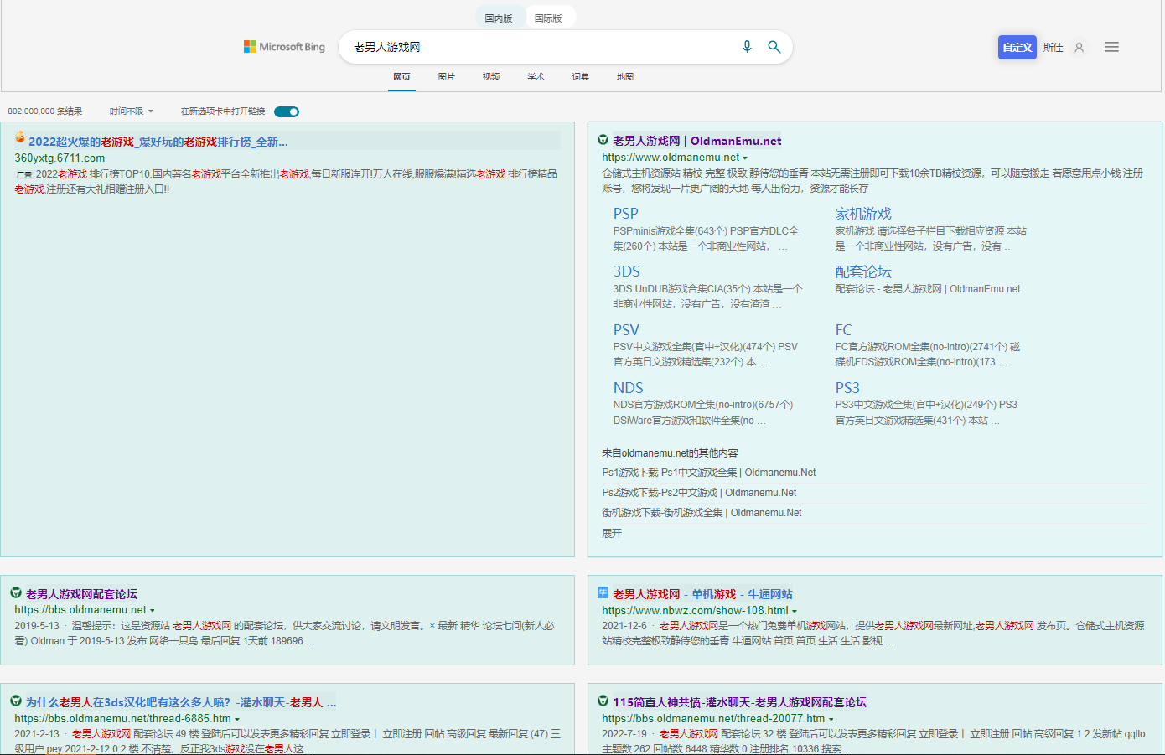The height and width of the screenshot is (755, 1165).
Task: Click the 360yxtg.6711.com ad URL
Action: click(60, 158)
